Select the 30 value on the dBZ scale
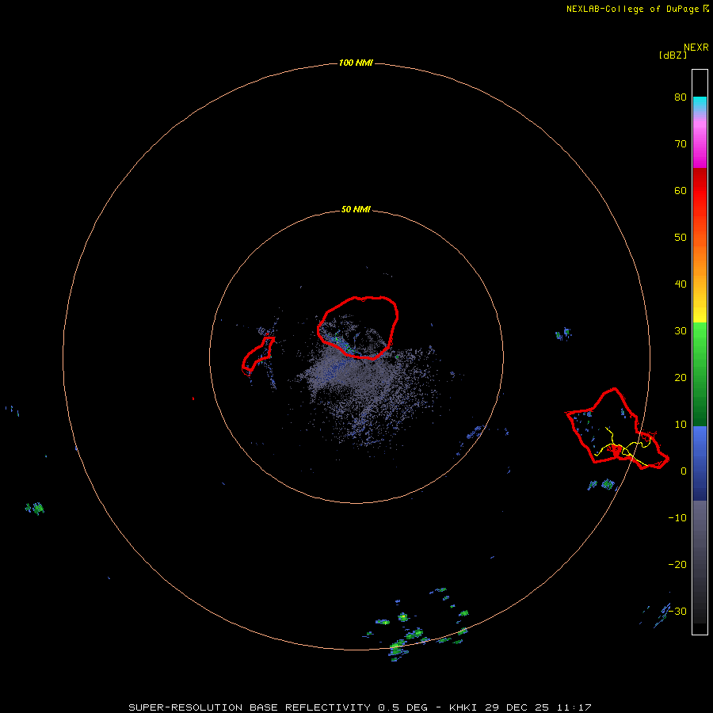Screen dimensions: 713x713 click(x=681, y=330)
